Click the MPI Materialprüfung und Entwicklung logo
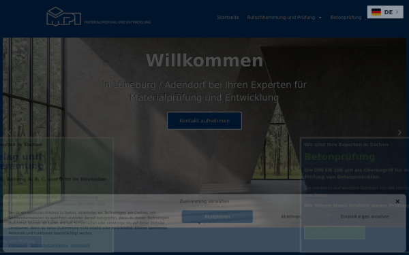 pos(99,16)
